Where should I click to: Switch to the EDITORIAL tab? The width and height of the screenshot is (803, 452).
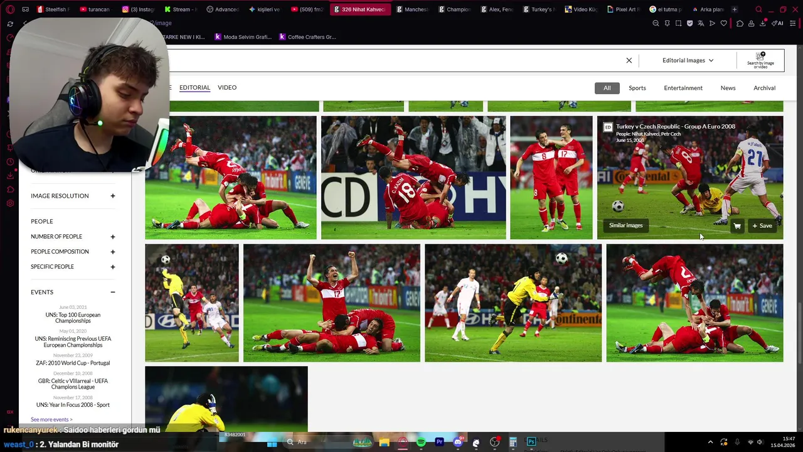pyautogui.click(x=194, y=87)
